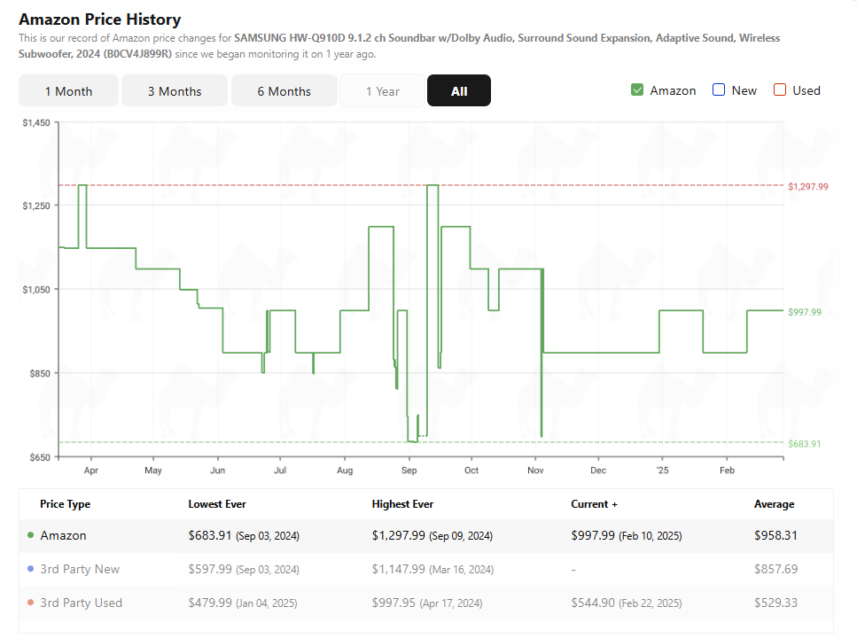Select the 1 Month range tab
857x638 pixels.
pyautogui.click(x=68, y=90)
